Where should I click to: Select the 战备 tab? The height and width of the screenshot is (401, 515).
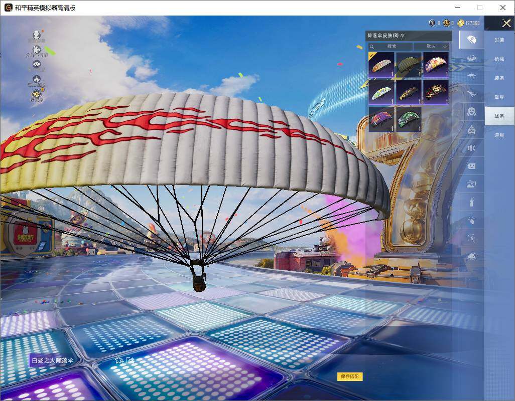(x=499, y=116)
